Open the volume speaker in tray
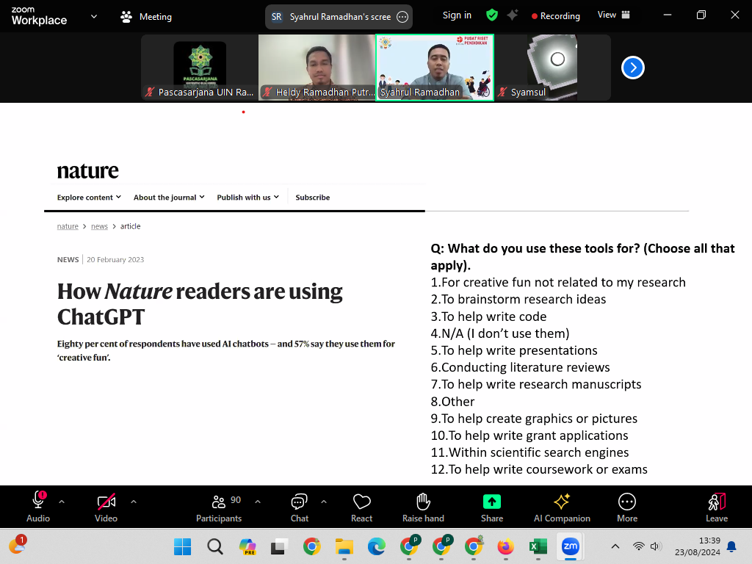 (x=656, y=546)
